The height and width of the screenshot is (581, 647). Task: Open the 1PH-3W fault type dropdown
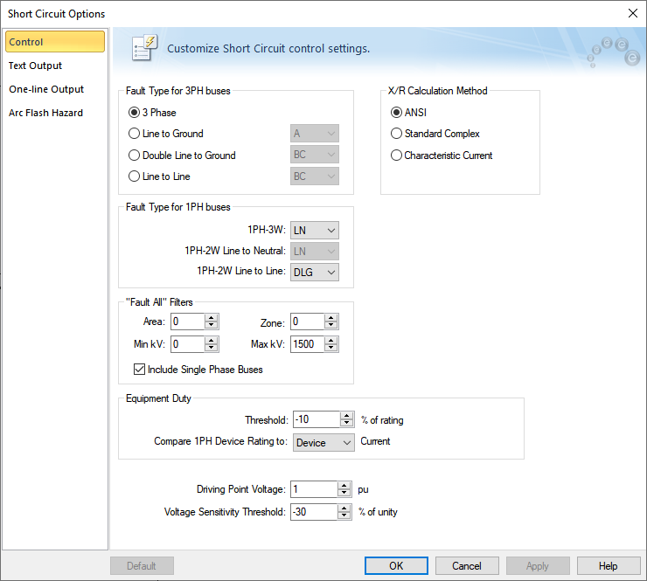point(315,230)
